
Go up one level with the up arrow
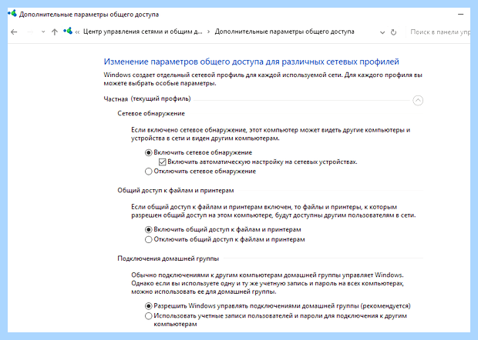55,32
